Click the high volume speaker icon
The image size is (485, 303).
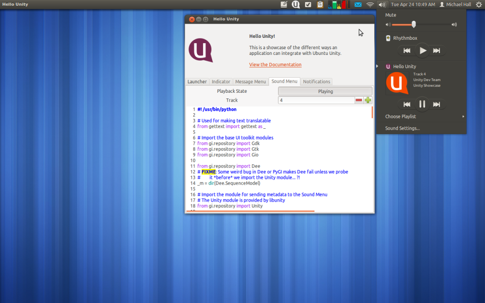pos(454,25)
